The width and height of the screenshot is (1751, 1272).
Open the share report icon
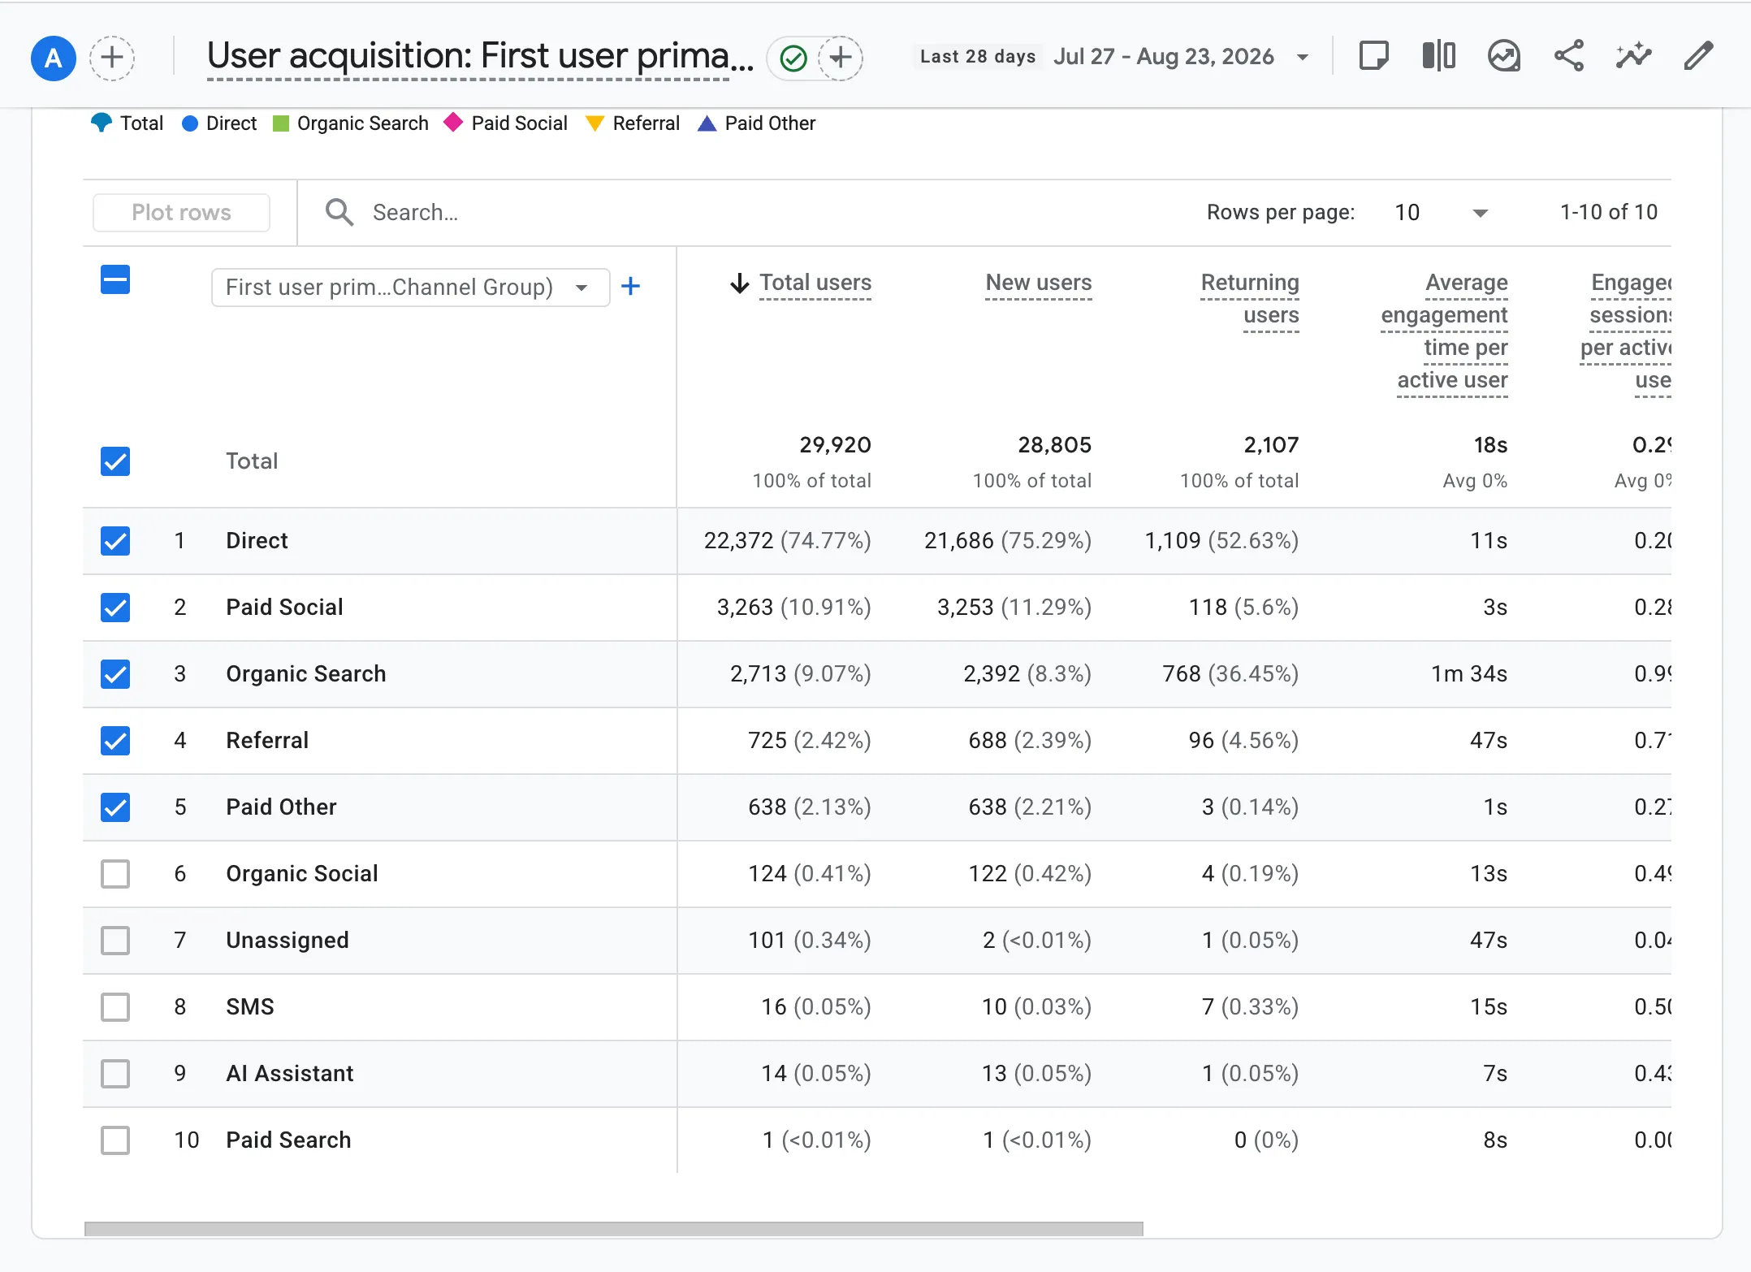click(1568, 56)
